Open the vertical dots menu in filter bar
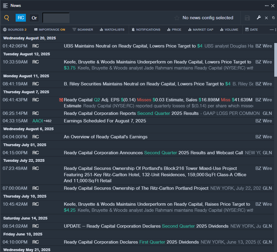 (x=276, y=30)
